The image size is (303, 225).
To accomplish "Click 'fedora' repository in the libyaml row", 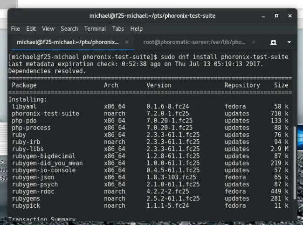I will [235, 106].
